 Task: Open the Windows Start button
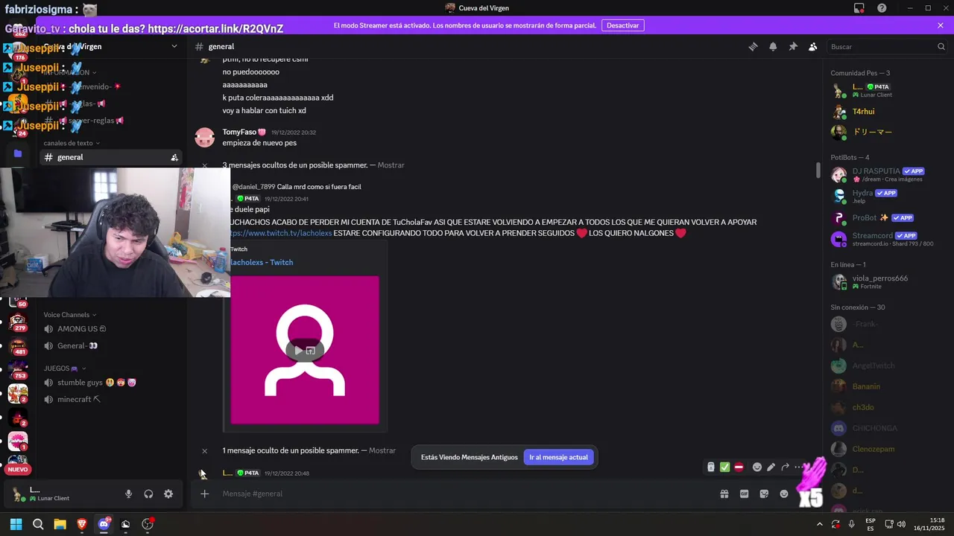coord(16,524)
